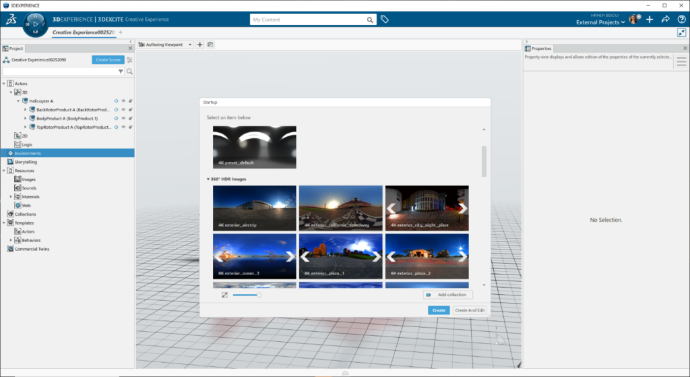The image size is (690, 377).
Task: Collapse the 3D tree node
Action: click(11, 92)
